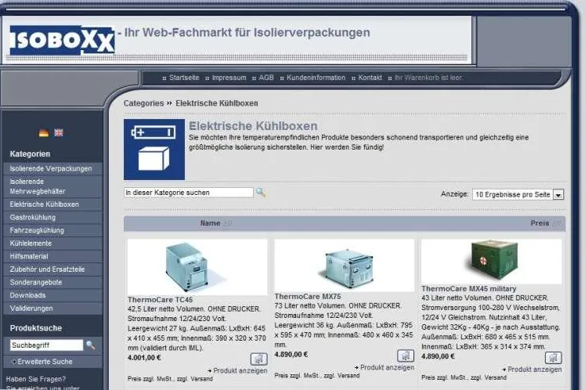Select Fahrzeugkühlung category

[52, 230]
